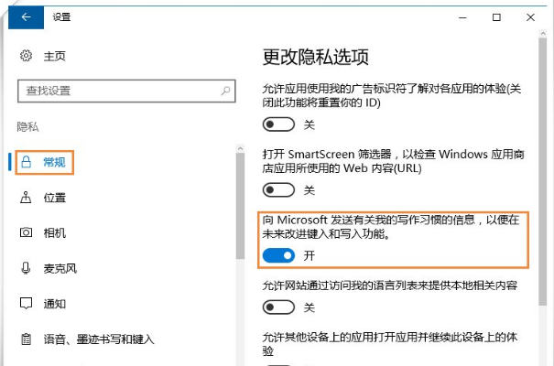Open 麦克风 settings

point(60,269)
